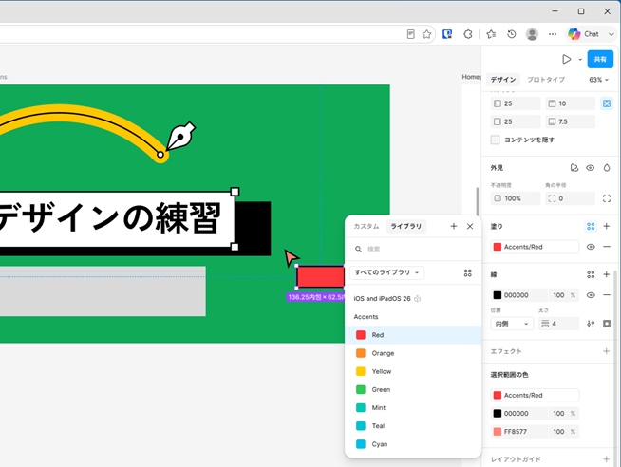The width and height of the screenshot is (621, 467).
Task: Open the 内側 stroke position dropdown
Action: tap(512, 324)
